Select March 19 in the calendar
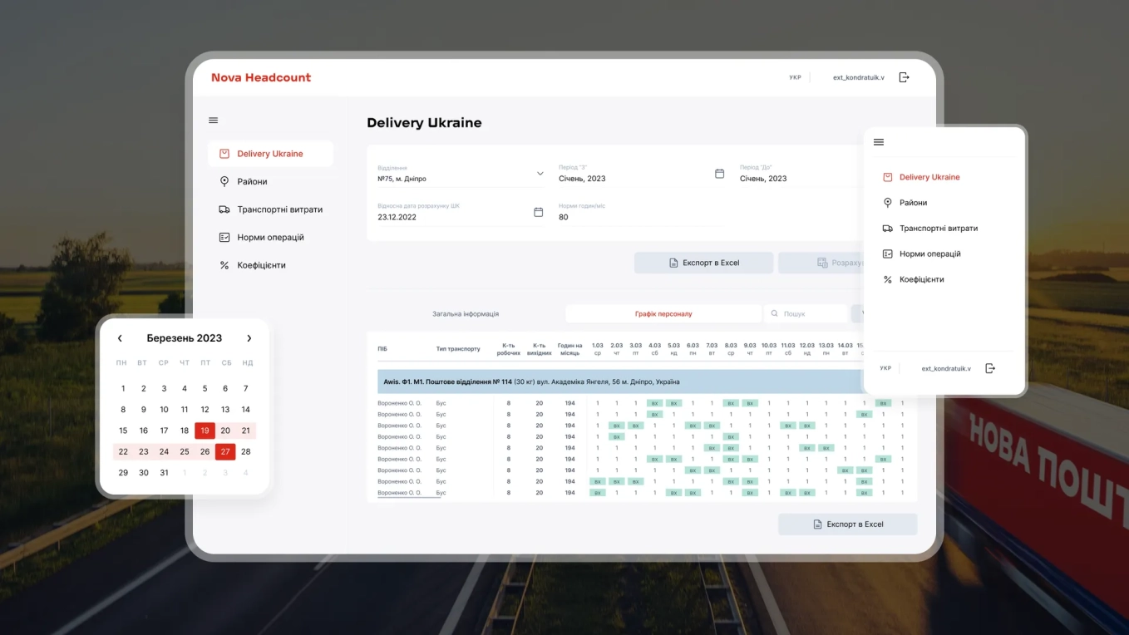 click(x=205, y=431)
